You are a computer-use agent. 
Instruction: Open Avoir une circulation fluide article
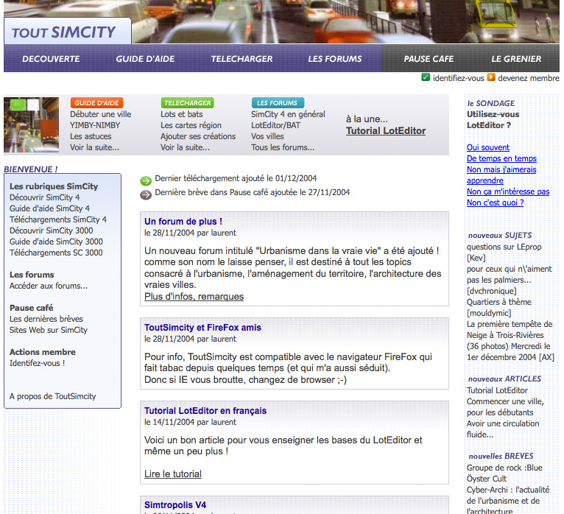tap(503, 429)
